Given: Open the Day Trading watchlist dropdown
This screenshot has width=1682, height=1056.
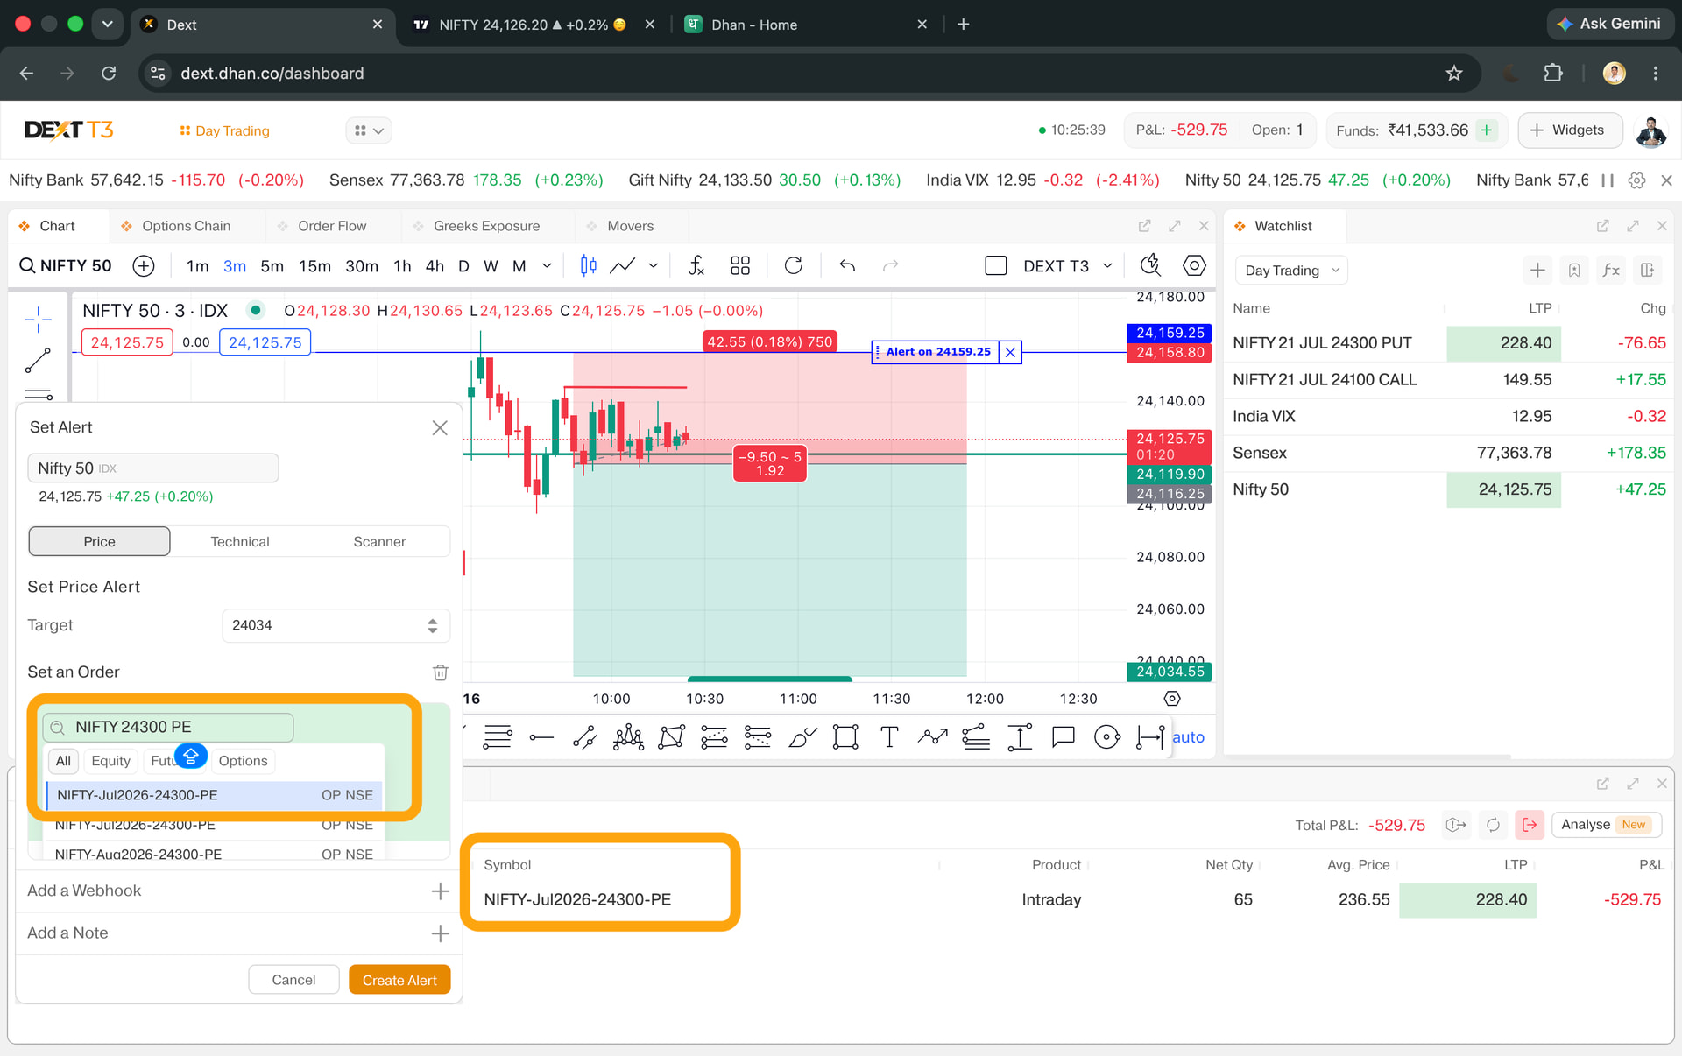Looking at the screenshot, I should tap(1291, 271).
